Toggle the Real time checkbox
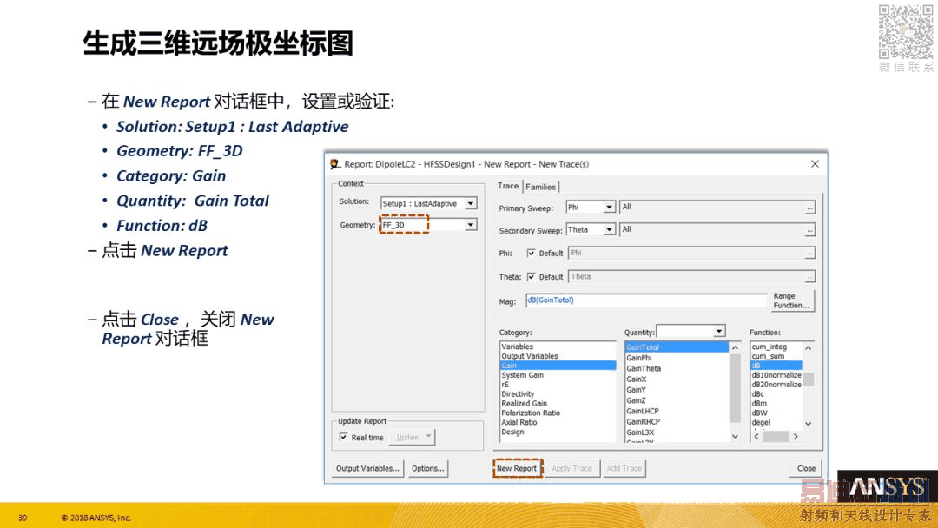The image size is (938, 528). click(x=343, y=437)
